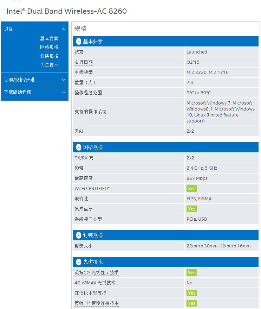Click the 操作温度范围 row label
The height and width of the screenshot is (309, 261).
(x=88, y=93)
